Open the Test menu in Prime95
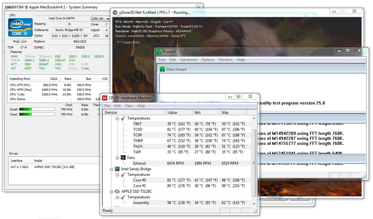This screenshot has width=373, height=219. click(162, 60)
